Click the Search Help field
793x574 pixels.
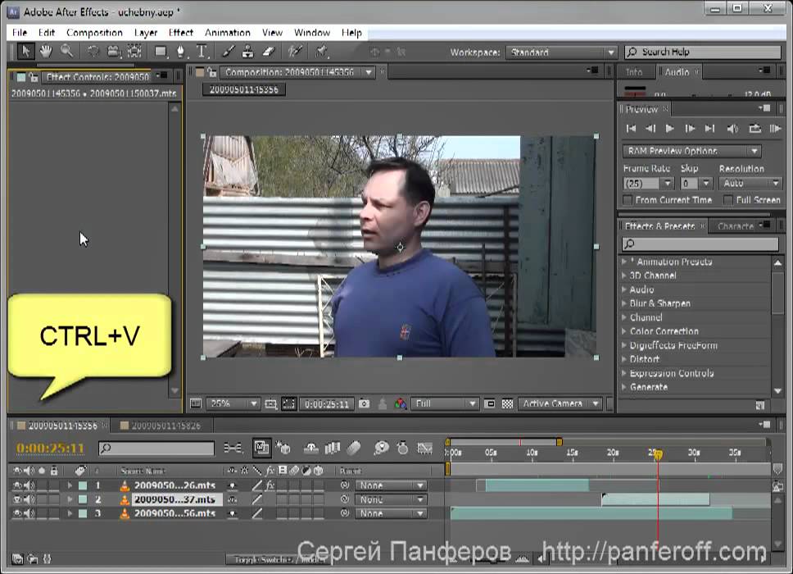703,52
